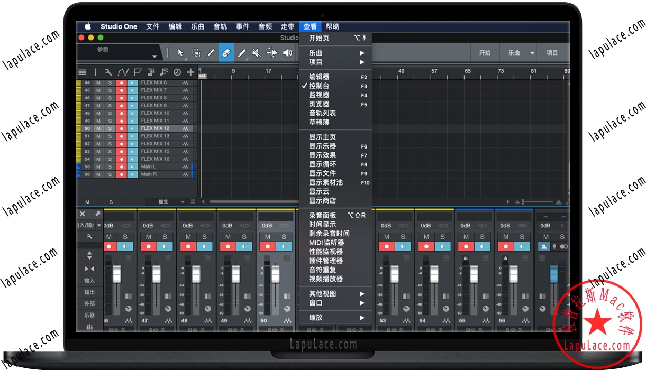The width and height of the screenshot is (646, 370).
Task: Open the tempo clock icon above tracks
Action: [x=177, y=72]
